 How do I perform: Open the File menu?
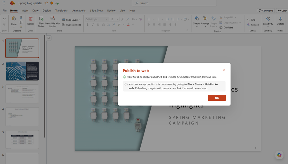(x=5, y=11)
